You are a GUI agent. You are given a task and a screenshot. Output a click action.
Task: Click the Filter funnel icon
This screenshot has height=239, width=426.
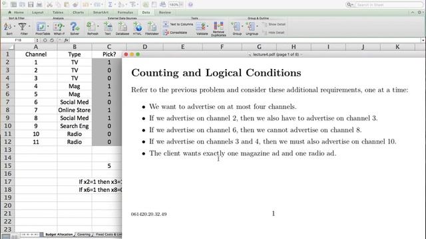click(22, 27)
